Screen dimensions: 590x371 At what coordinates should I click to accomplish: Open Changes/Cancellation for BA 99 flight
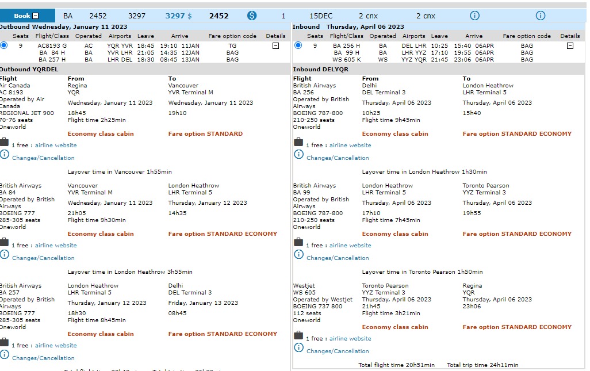click(338, 258)
